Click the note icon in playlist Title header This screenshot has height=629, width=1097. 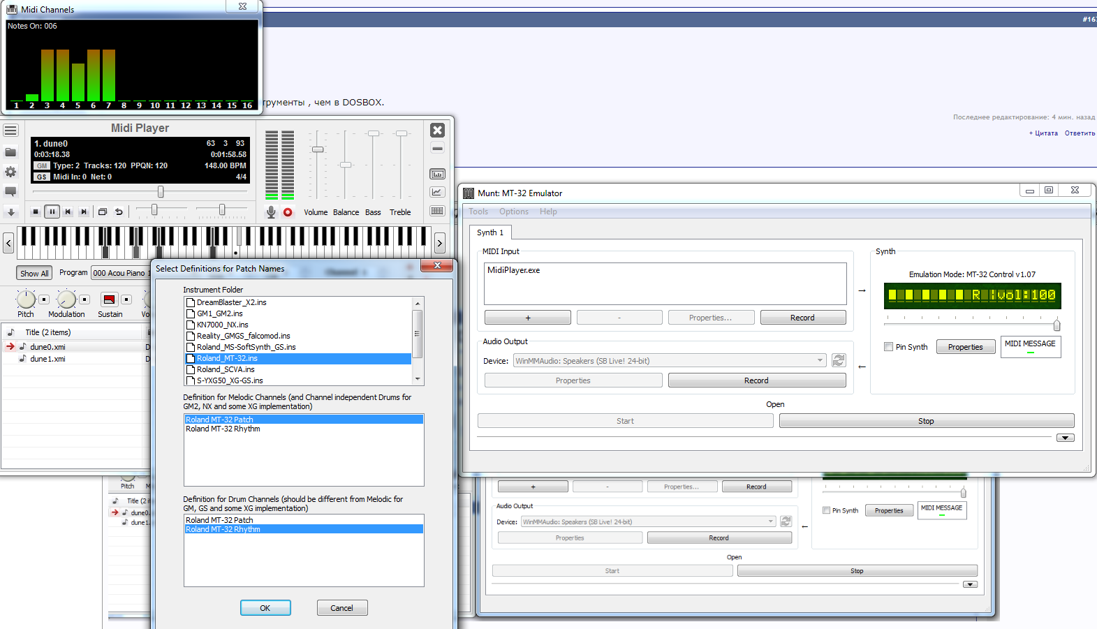(11, 332)
